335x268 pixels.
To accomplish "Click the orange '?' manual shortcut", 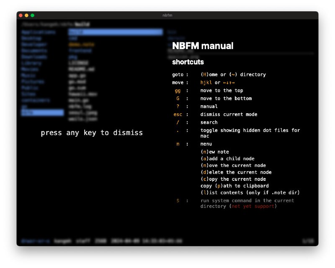I will (x=178, y=107).
